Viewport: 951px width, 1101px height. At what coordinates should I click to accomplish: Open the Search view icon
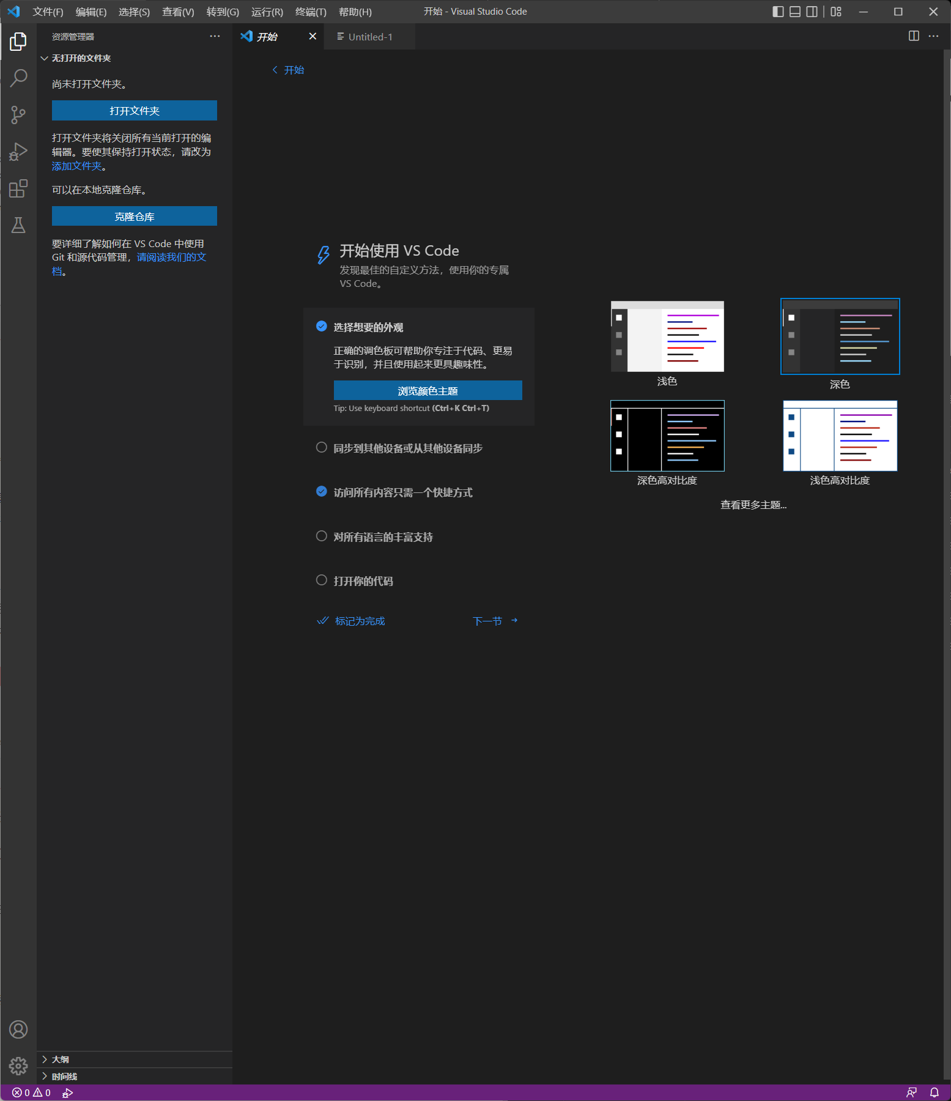(18, 78)
